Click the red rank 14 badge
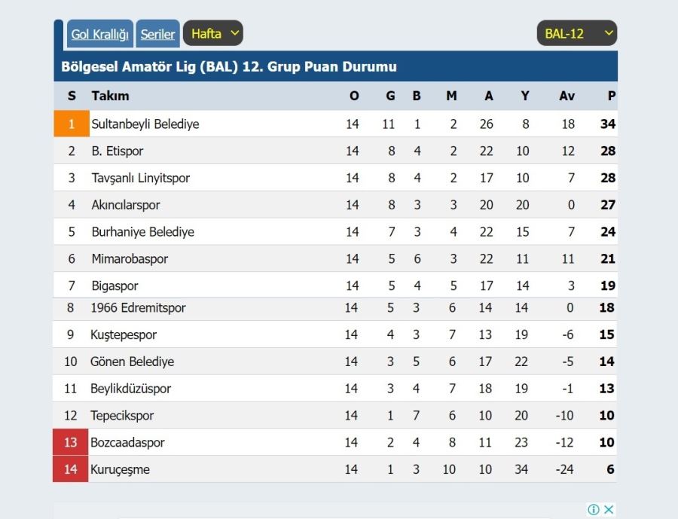The image size is (678, 519). 71,469
